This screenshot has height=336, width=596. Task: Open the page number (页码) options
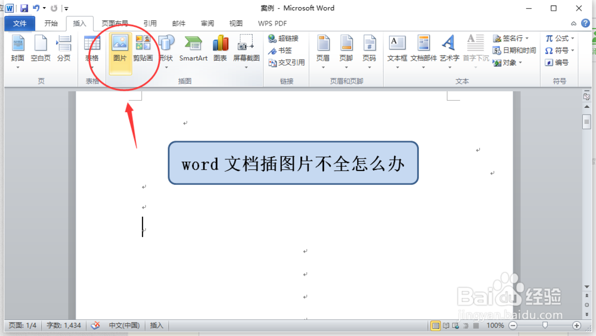369,49
